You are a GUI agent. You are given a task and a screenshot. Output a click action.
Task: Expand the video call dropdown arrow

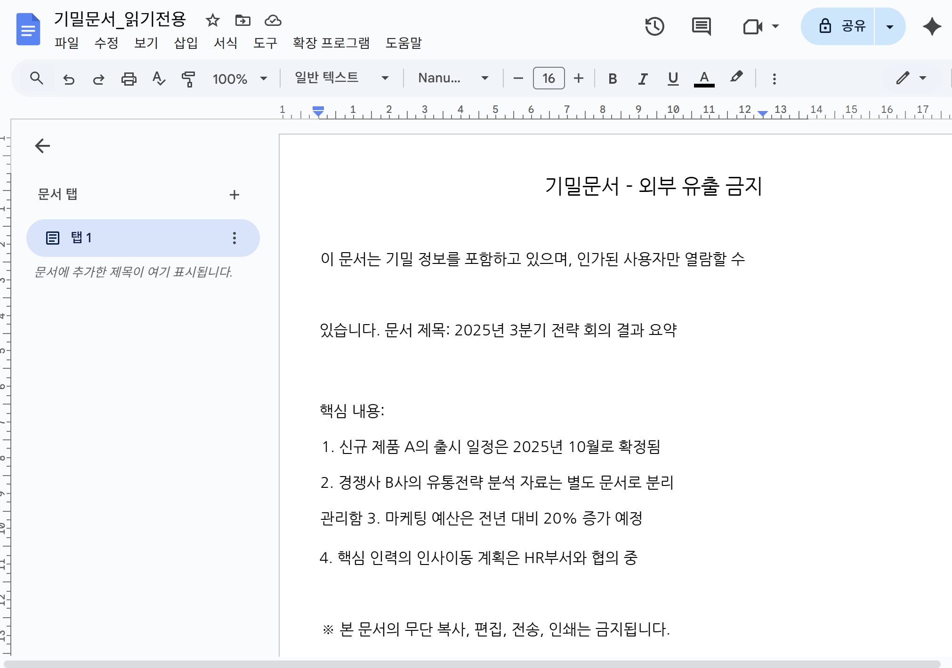pos(775,26)
